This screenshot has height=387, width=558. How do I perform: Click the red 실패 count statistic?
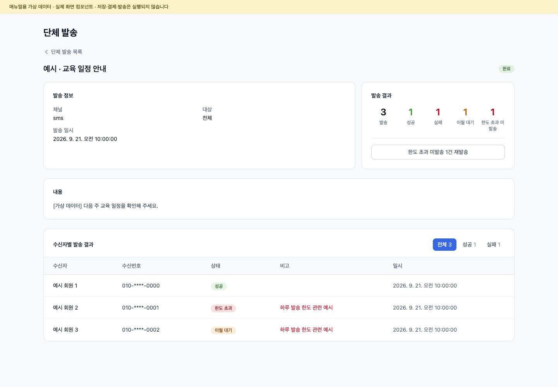click(x=438, y=116)
